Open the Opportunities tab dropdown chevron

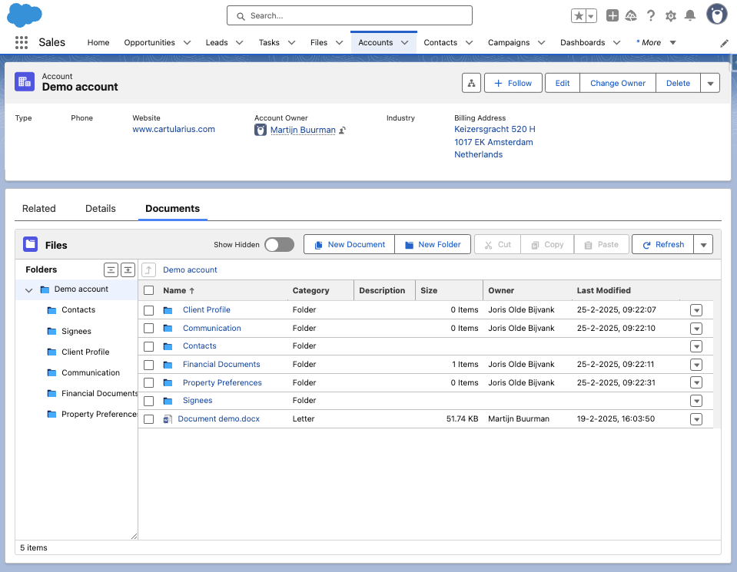coord(187,43)
